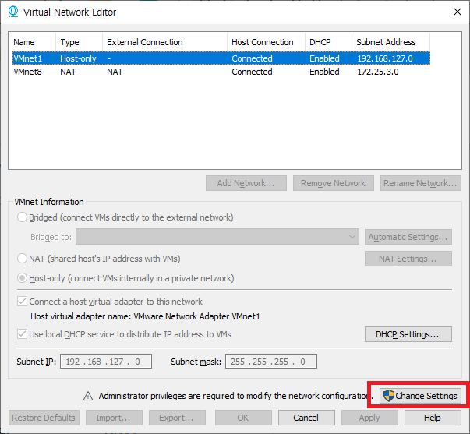Select the VMnet8 network row

coord(221,72)
